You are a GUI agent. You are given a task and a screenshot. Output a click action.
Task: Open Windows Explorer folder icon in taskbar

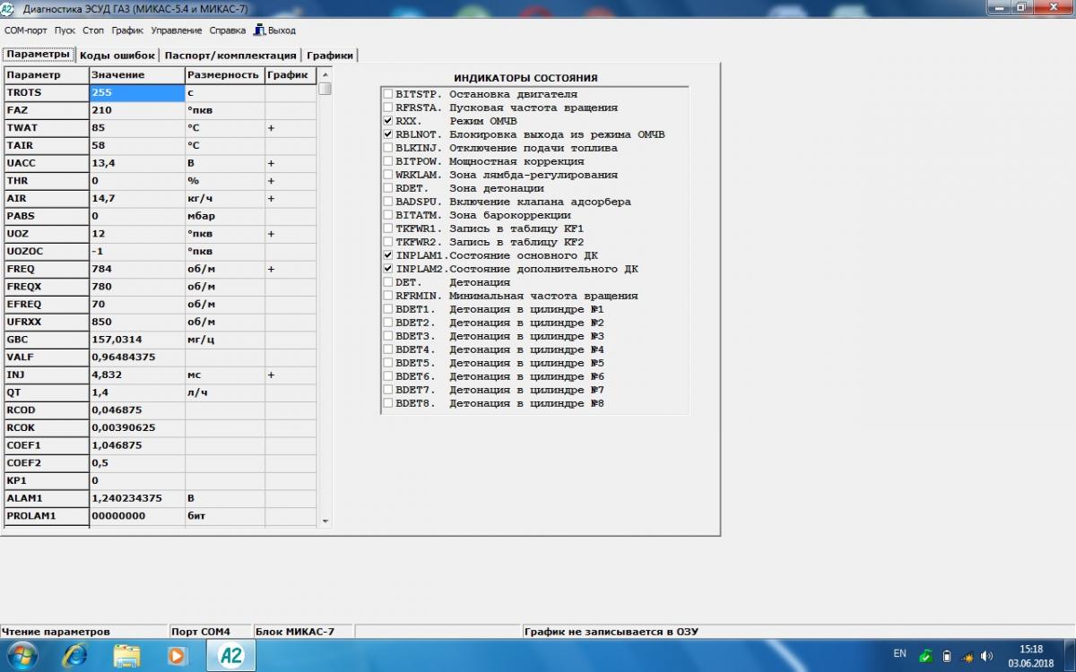pos(126,655)
